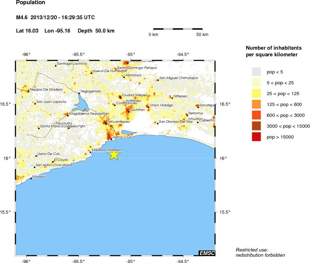Image resolution: width=310 pixels, height=263 pixels.
Task: Click the Nejapa De Madero marker
Action: point(28,91)
